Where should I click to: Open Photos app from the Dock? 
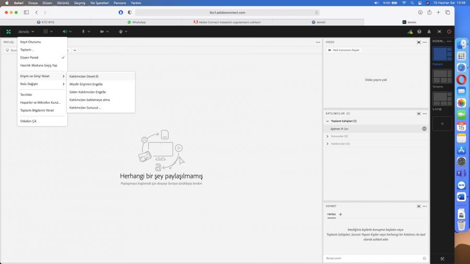pos(461,103)
